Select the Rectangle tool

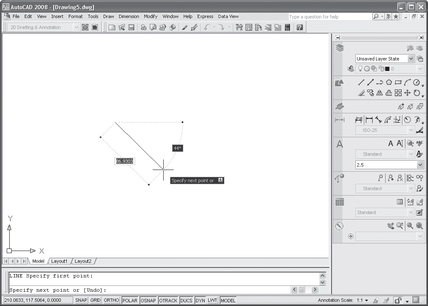click(x=398, y=82)
